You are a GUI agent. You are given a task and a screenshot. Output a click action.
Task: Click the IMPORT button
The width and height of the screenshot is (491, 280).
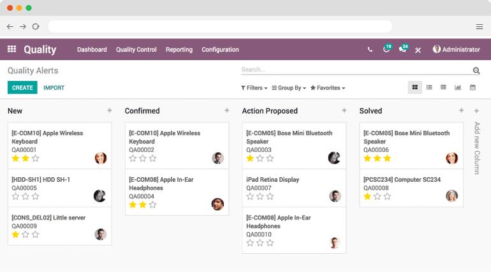[x=54, y=88]
